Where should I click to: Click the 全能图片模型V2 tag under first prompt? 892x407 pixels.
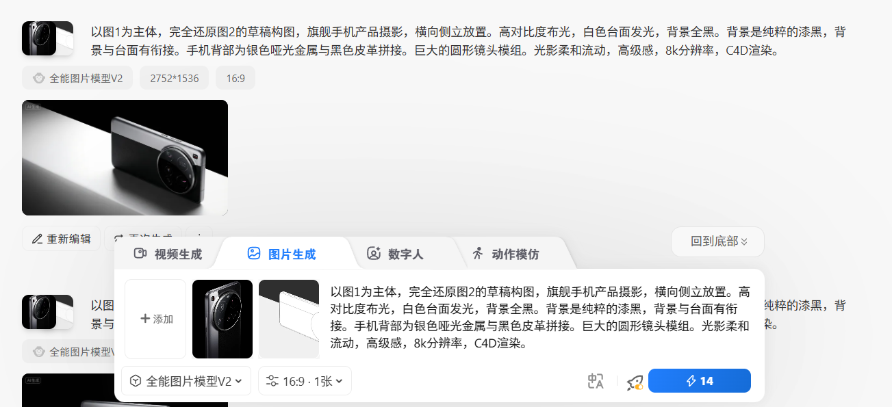pos(77,78)
